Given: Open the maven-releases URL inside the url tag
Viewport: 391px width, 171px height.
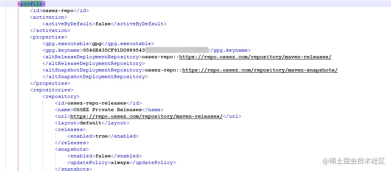Looking at the screenshot, I should pos(147,116).
